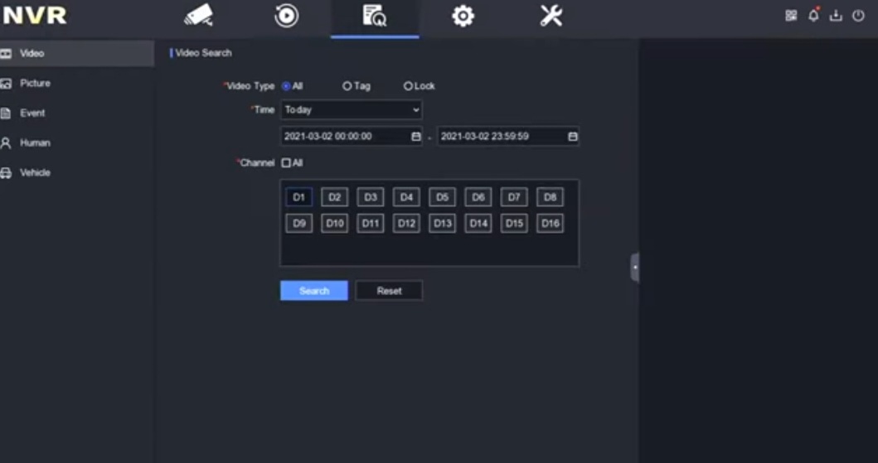Select the Tag video type

pos(347,86)
